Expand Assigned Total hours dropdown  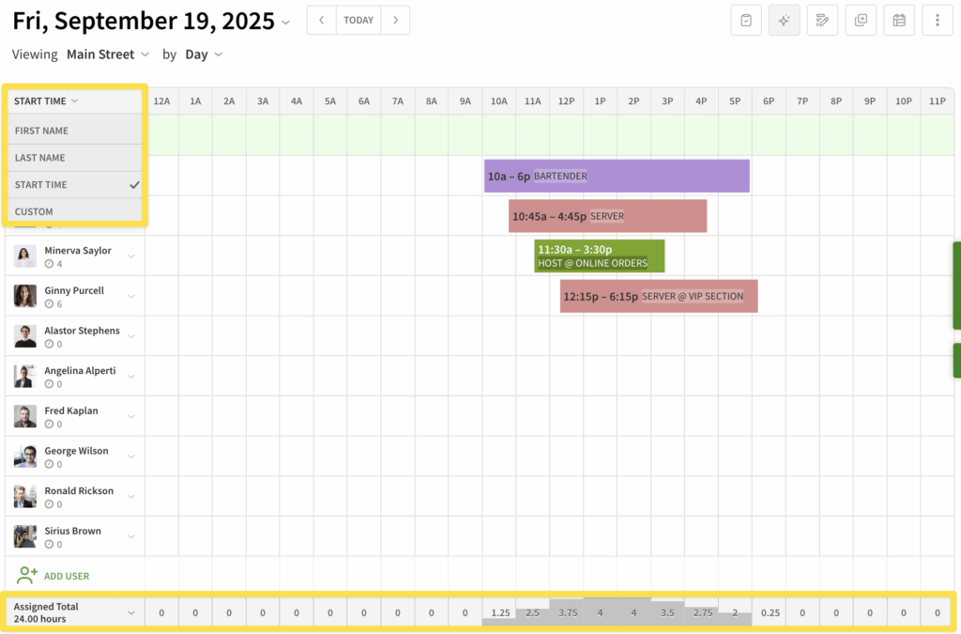click(x=131, y=612)
